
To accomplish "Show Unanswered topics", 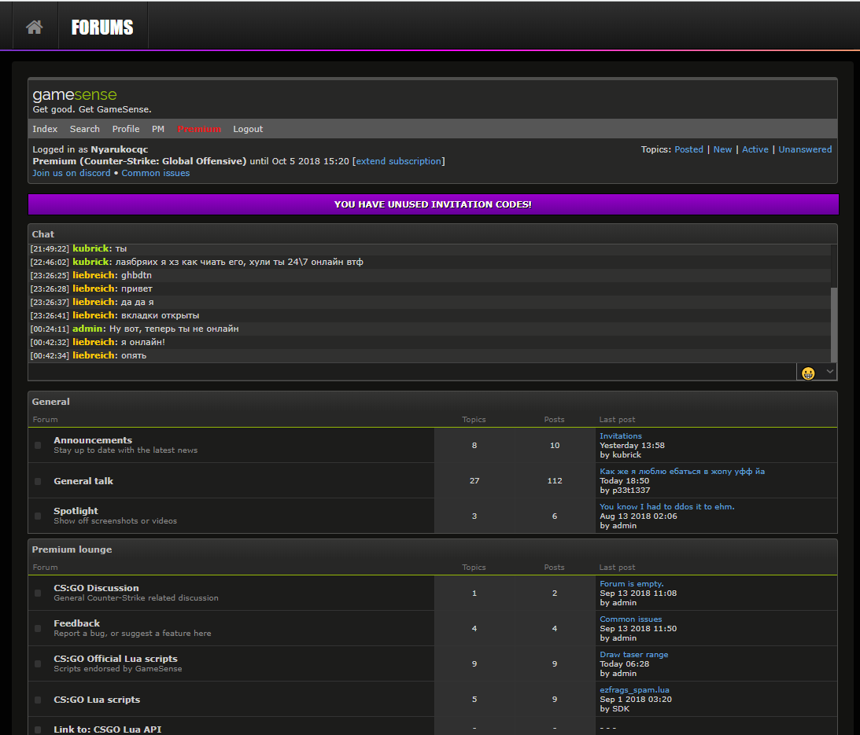I will [x=804, y=149].
